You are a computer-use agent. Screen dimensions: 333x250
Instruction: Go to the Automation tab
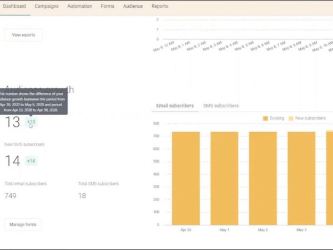pyautogui.click(x=80, y=6)
